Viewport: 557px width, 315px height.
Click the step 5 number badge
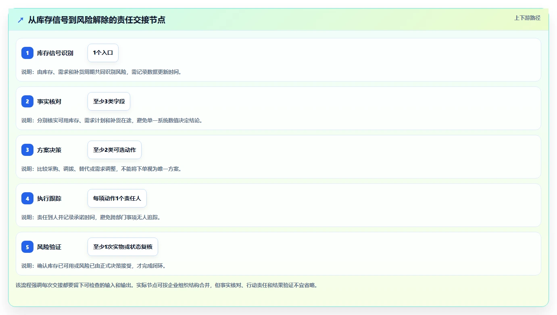pos(27,247)
